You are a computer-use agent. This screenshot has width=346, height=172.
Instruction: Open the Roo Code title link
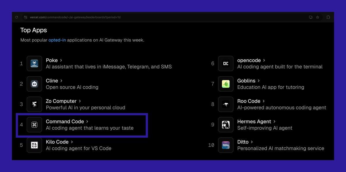pyautogui.click(x=249, y=101)
